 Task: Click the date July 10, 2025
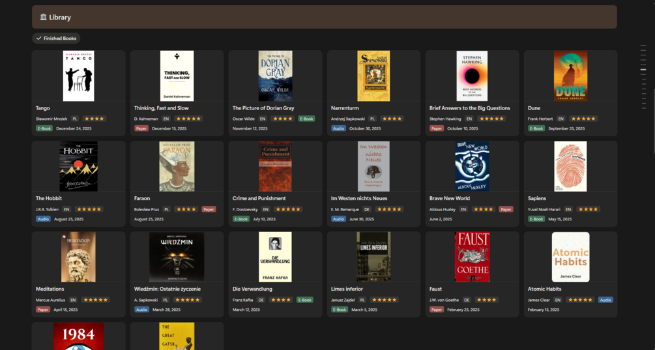coord(264,219)
